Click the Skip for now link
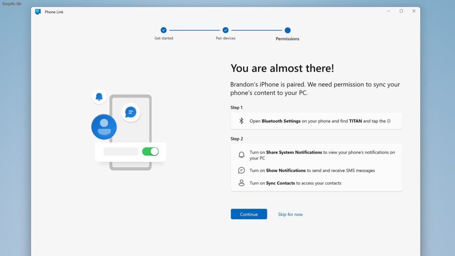Image resolution: width=455 pixels, height=256 pixels. pyautogui.click(x=290, y=214)
